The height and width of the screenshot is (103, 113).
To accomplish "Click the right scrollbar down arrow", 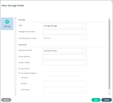I will pos(109,94).
